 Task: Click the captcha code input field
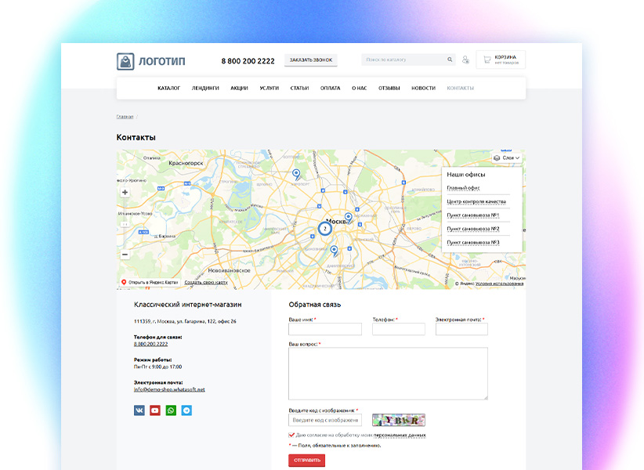pos(324,421)
